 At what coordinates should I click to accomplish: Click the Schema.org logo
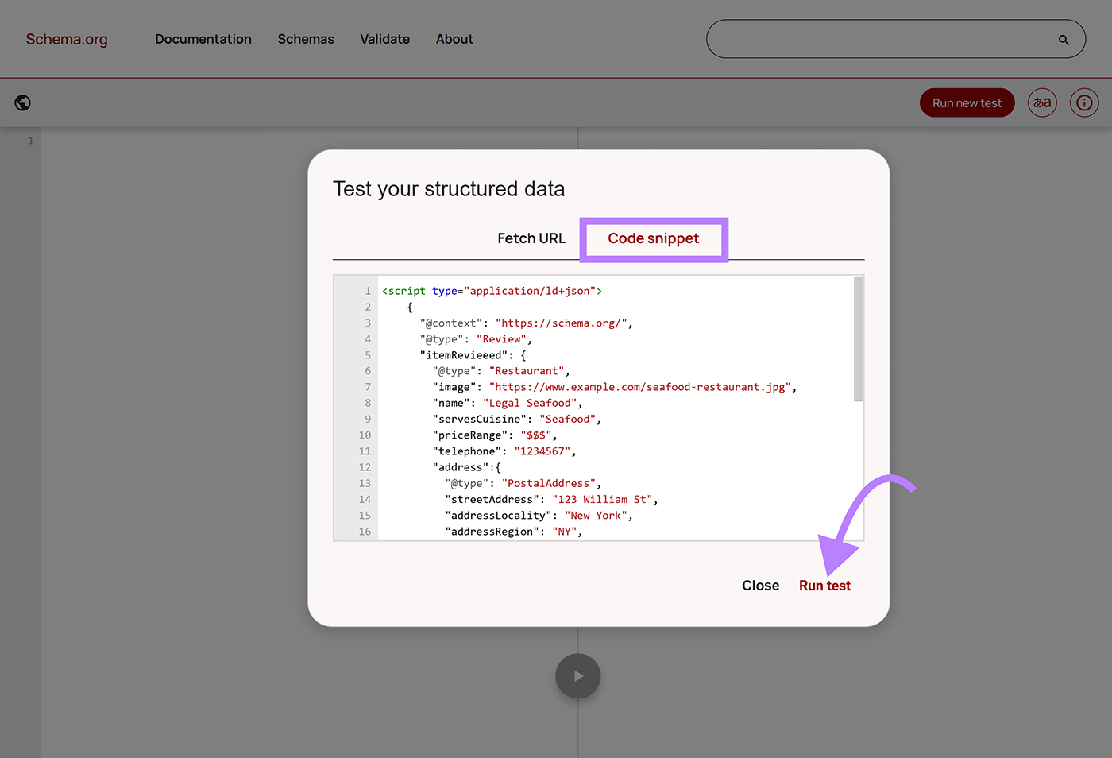(x=67, y=39)
